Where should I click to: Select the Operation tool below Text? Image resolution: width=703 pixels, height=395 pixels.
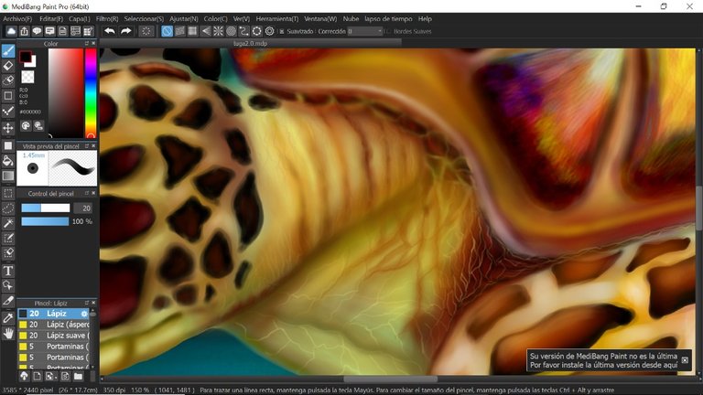8,285
